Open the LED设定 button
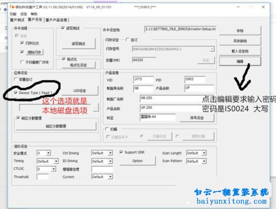Screen dimensions: 276x209 coord(79,91)
